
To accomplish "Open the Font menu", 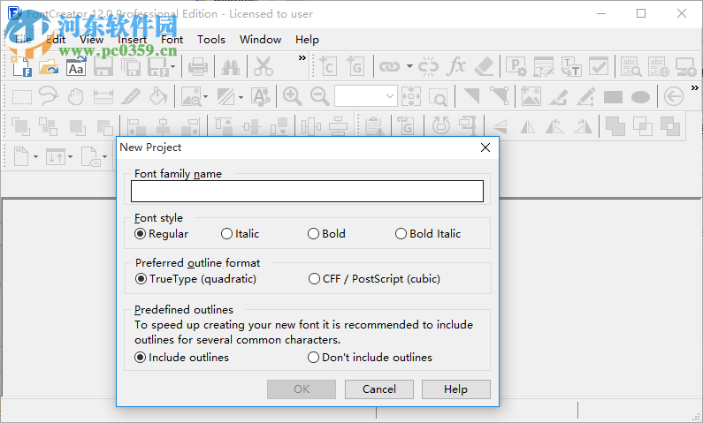I will click(172, 40).
